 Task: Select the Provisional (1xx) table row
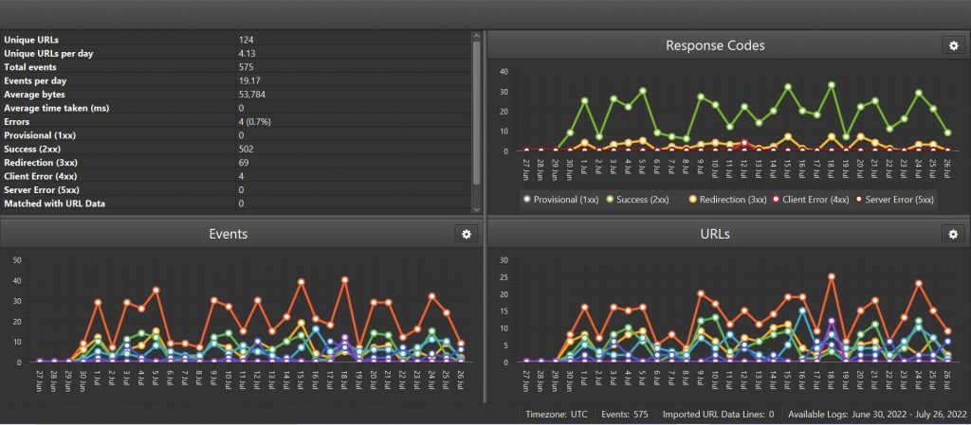tap(236, 134)
